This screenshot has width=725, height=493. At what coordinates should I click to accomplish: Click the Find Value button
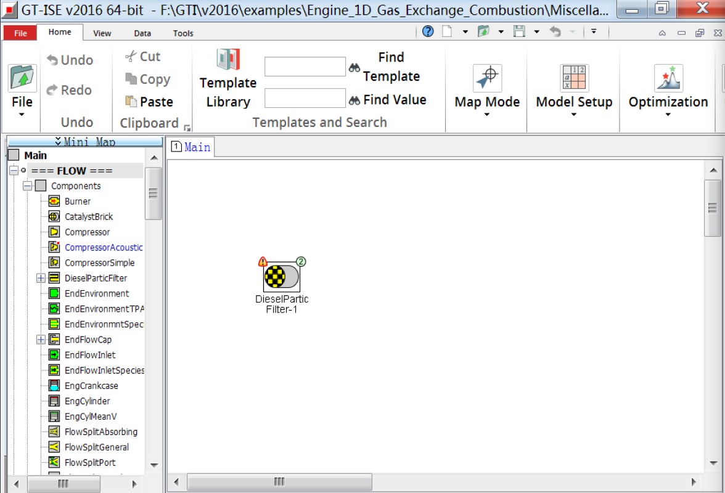pyautogui.click(x=388, y=99)
